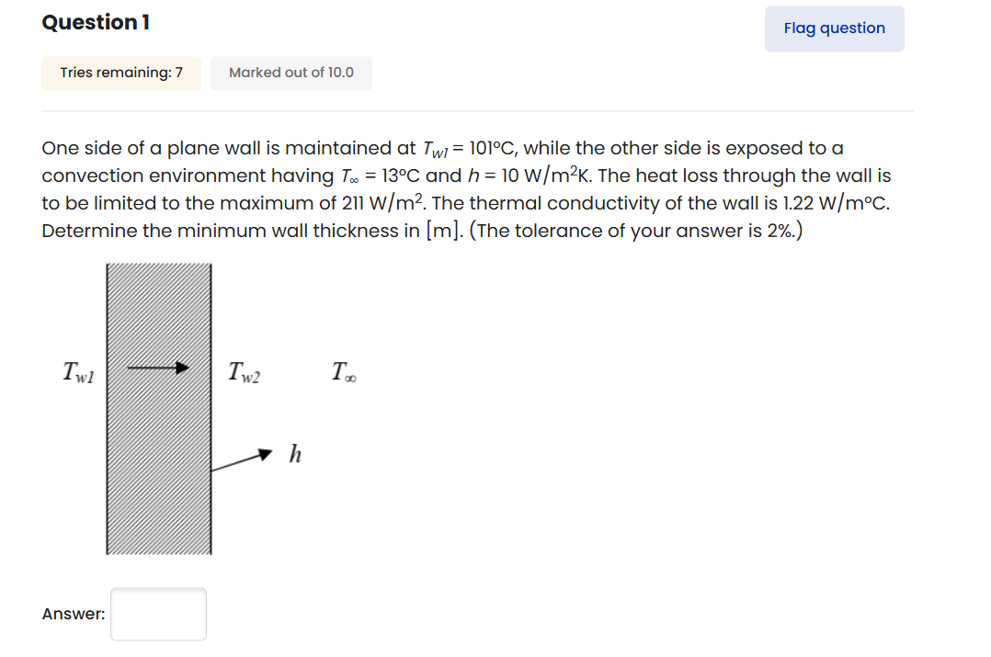Click the T∞ label in the figure
Image resolution: width=991 pixels, height=657 pixels.
click(344, 370)
